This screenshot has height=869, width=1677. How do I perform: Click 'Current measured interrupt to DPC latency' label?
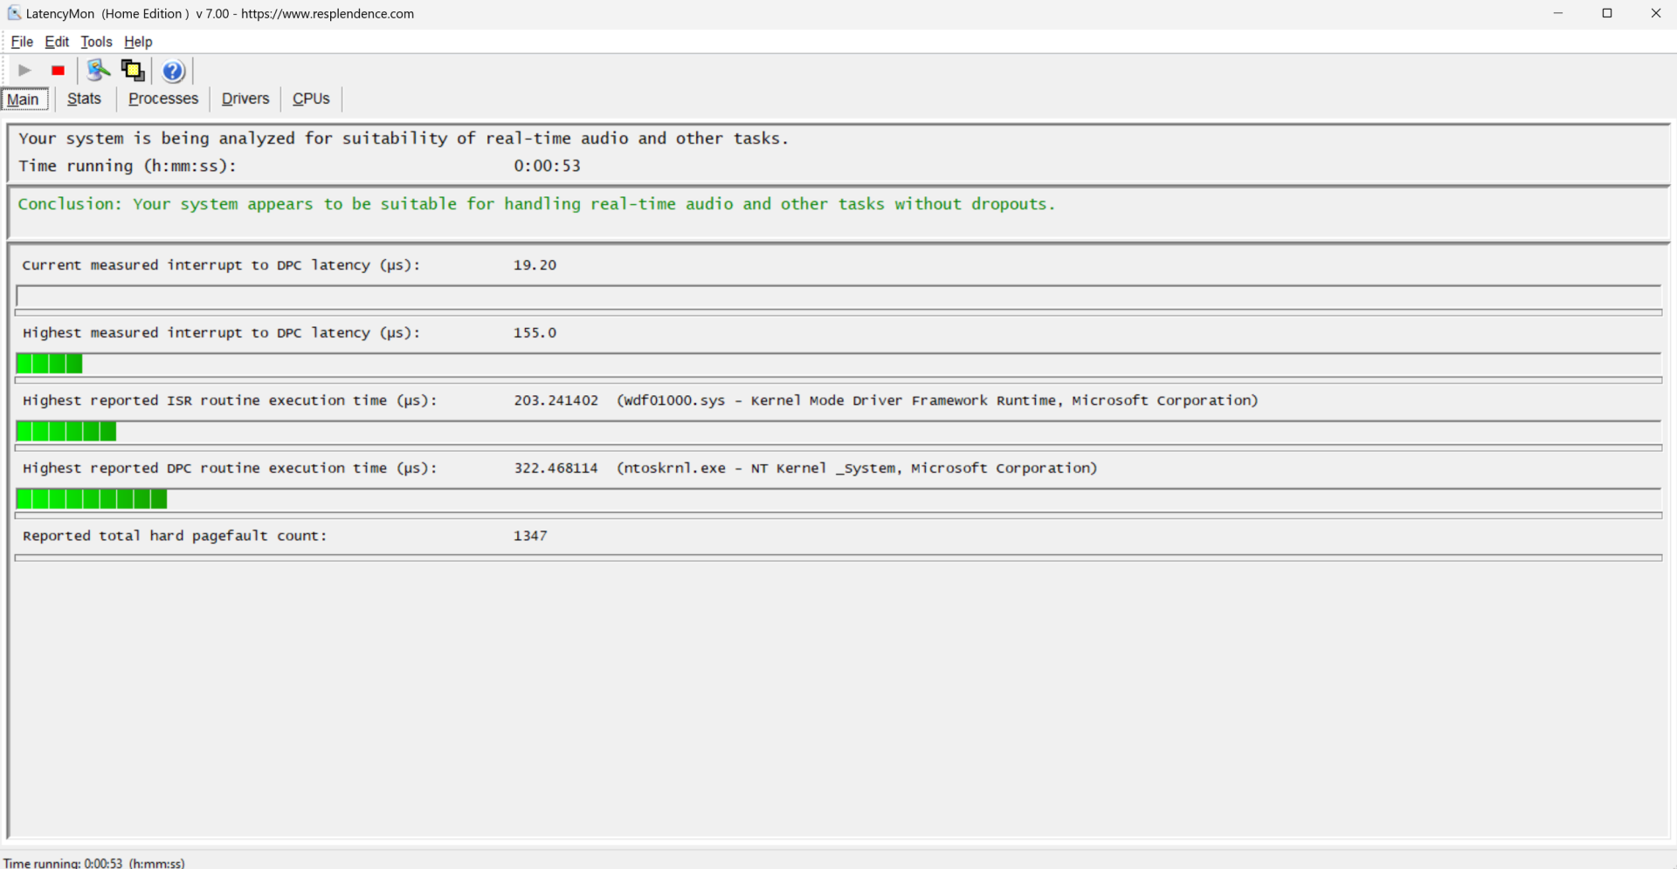[221, 265]
